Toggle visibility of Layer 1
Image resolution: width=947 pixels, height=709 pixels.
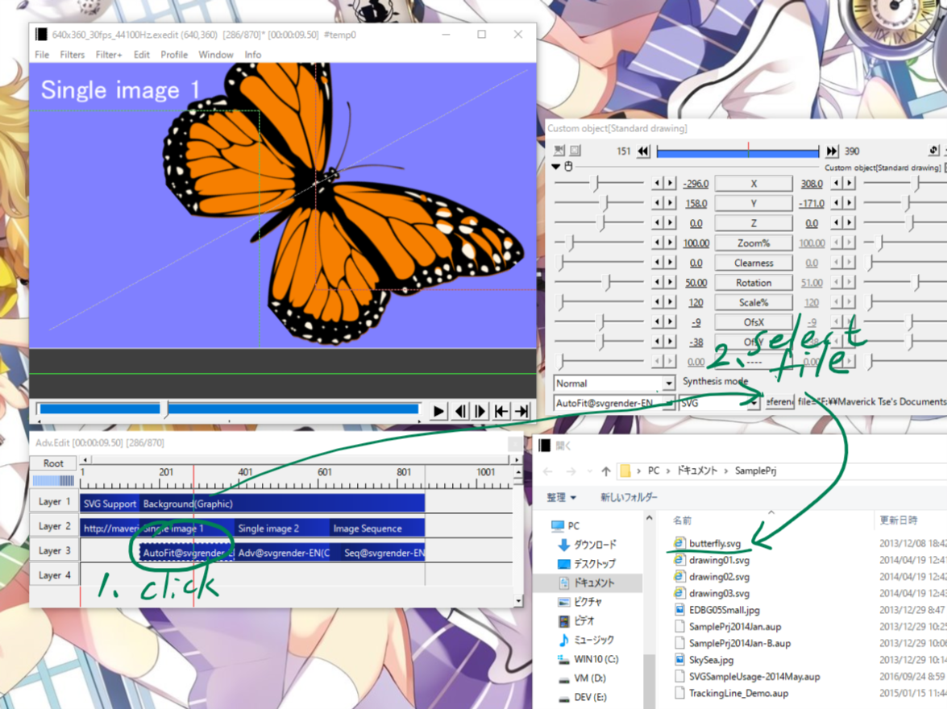[x=54, y=501]
